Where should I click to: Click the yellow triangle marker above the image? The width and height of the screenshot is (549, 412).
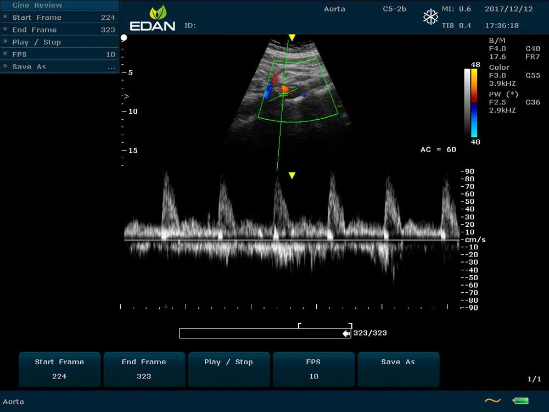tap(292, 38)
